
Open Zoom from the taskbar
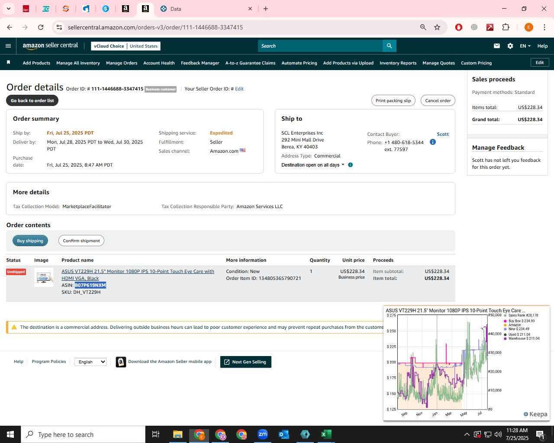[263, 434]
